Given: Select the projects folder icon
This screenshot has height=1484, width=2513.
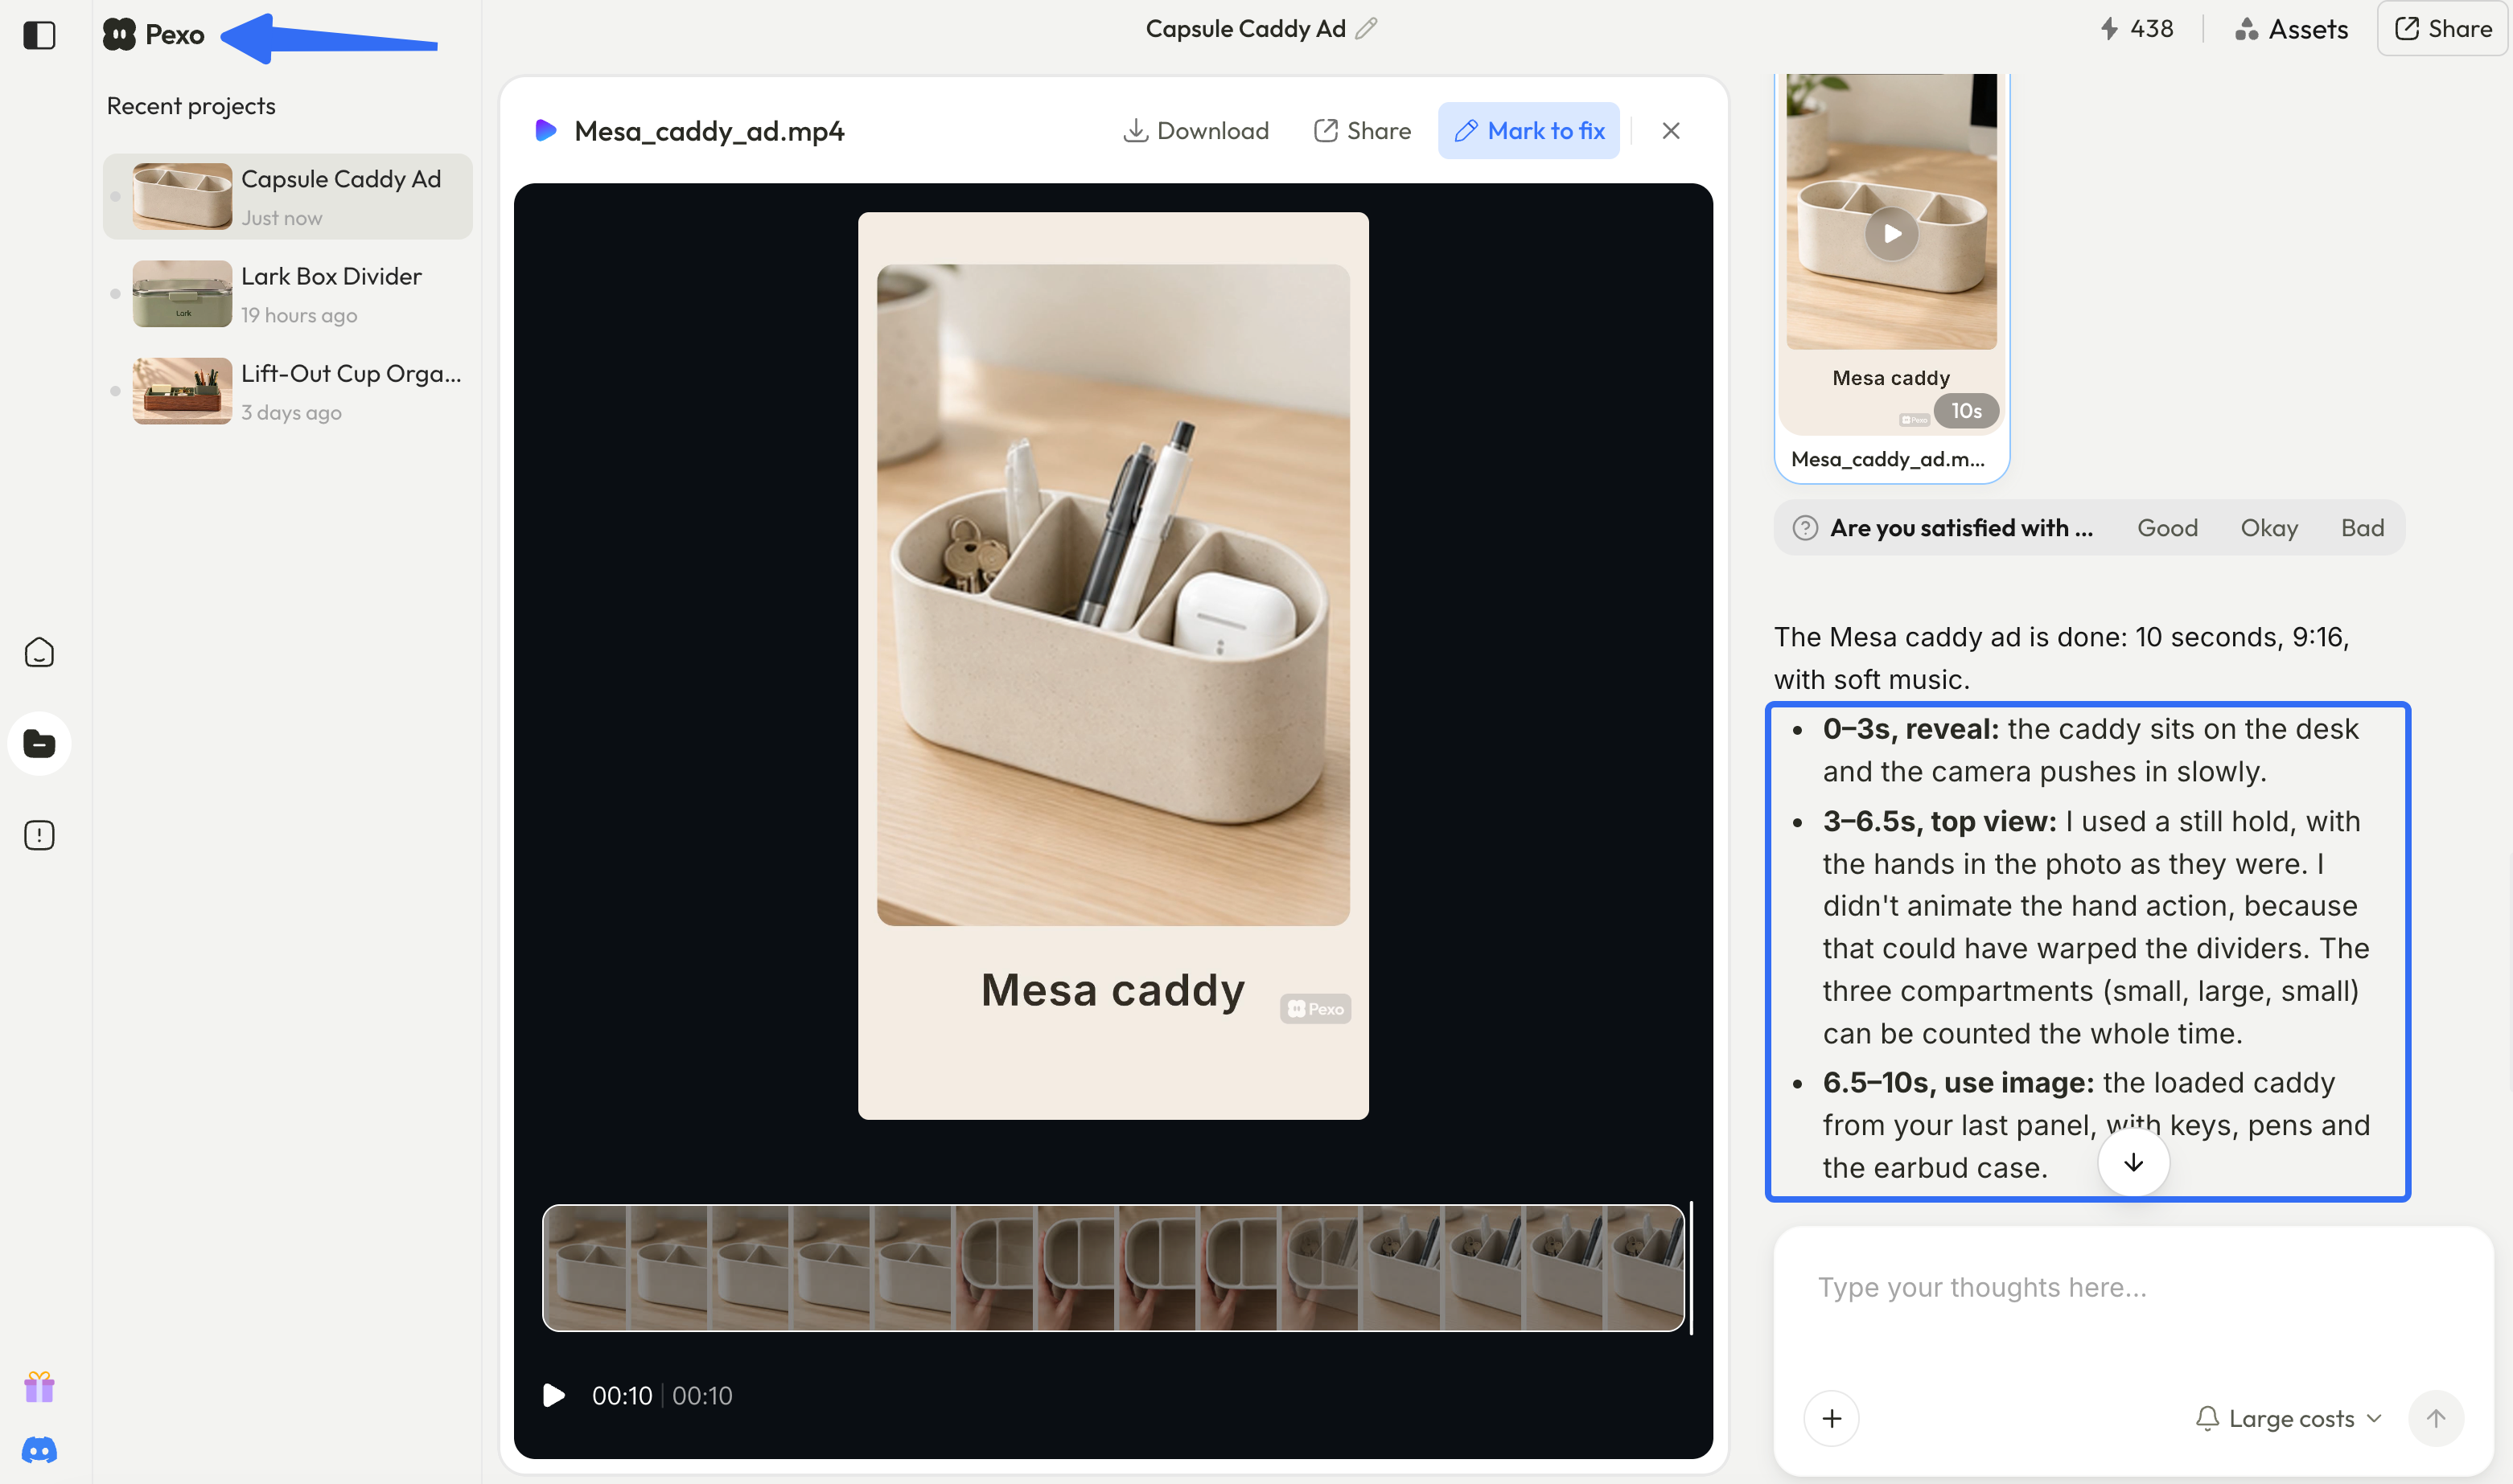Looking at the screenshot, I should coord(39,744).
